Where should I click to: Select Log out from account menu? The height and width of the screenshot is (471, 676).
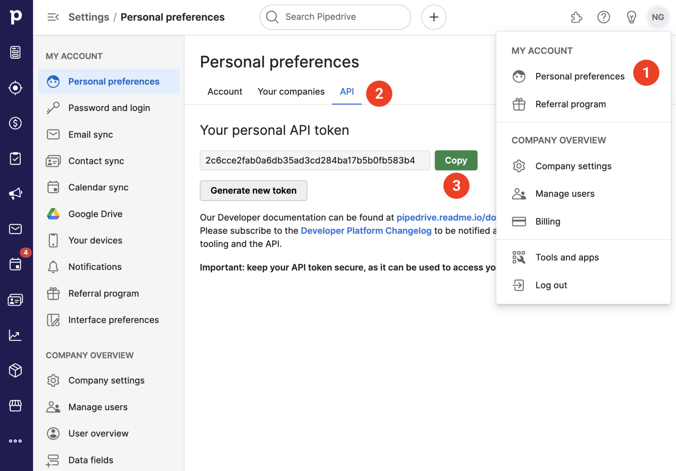click(551, 285)
